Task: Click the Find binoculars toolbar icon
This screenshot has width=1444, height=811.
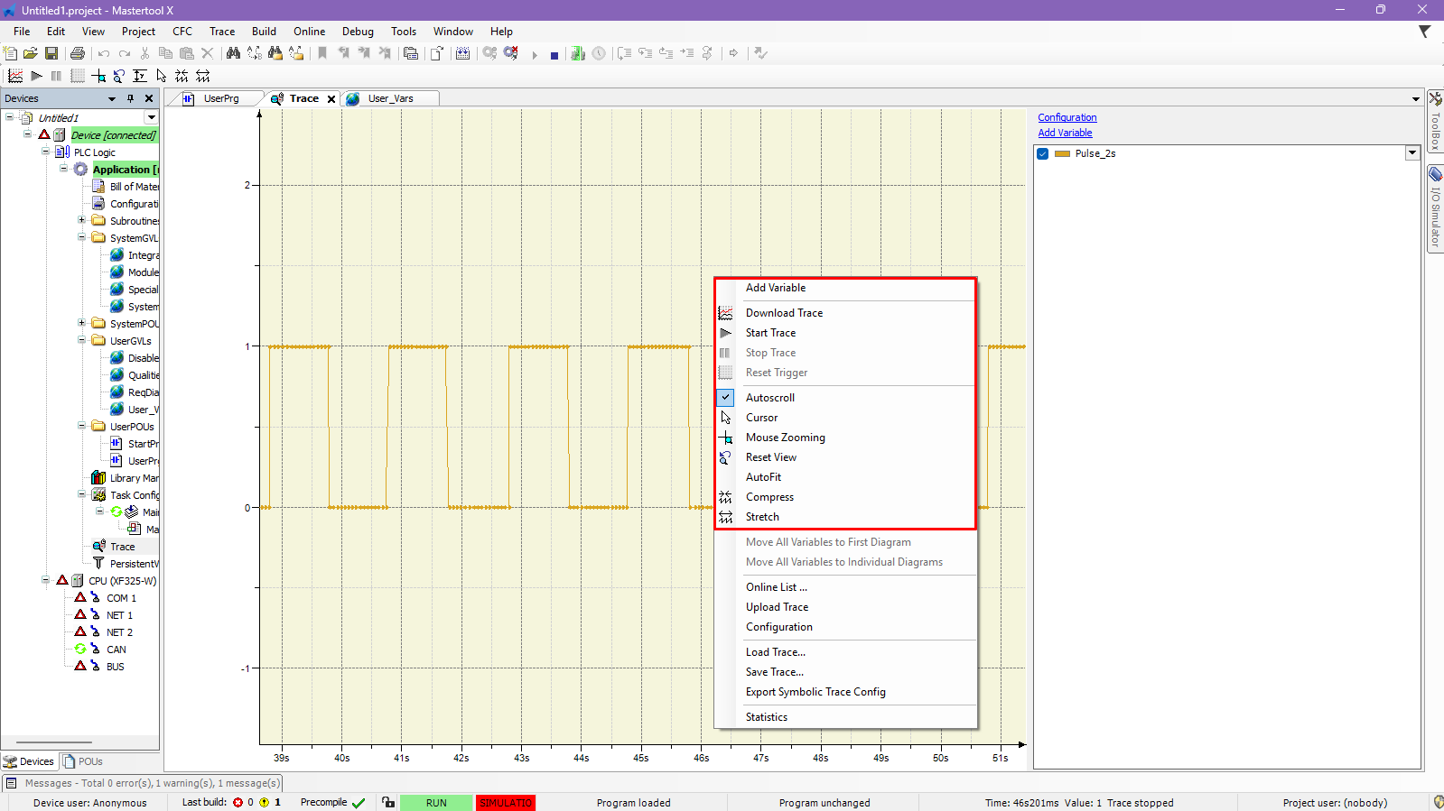Action: 233,54
